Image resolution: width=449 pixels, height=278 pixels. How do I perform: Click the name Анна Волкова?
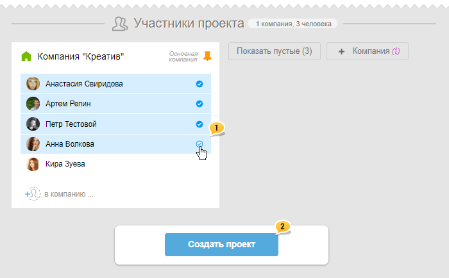coord(70,144)
